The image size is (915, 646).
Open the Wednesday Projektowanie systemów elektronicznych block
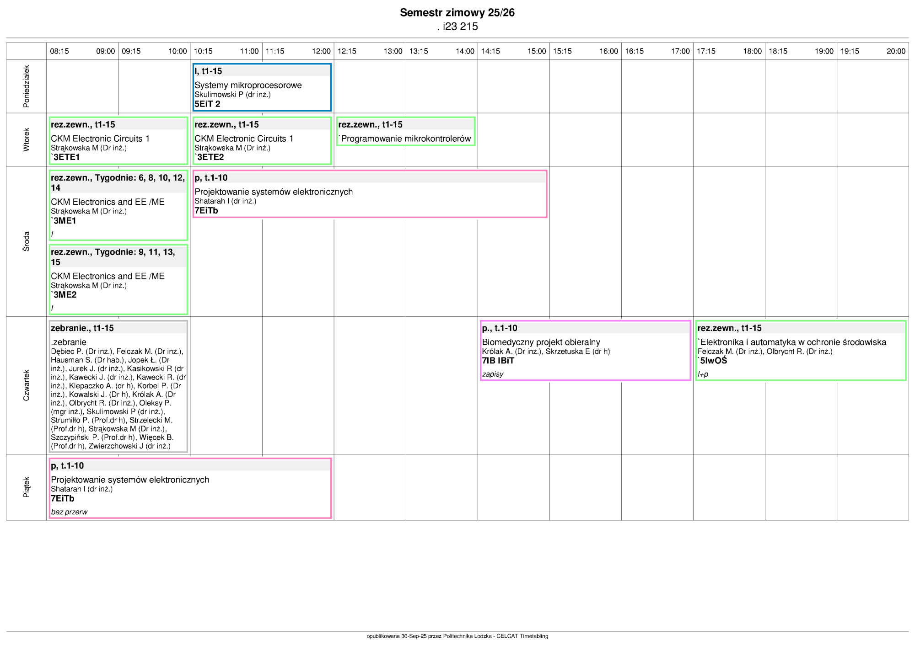click(x=370, y=194)
